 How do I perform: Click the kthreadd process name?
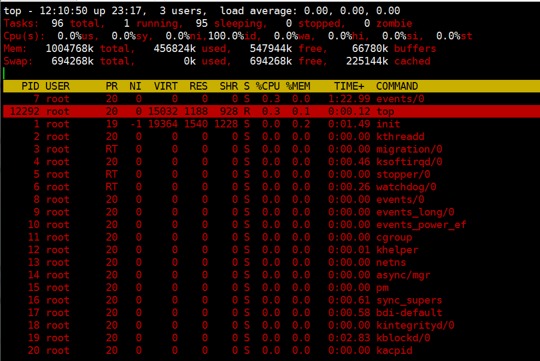(400, 137)
